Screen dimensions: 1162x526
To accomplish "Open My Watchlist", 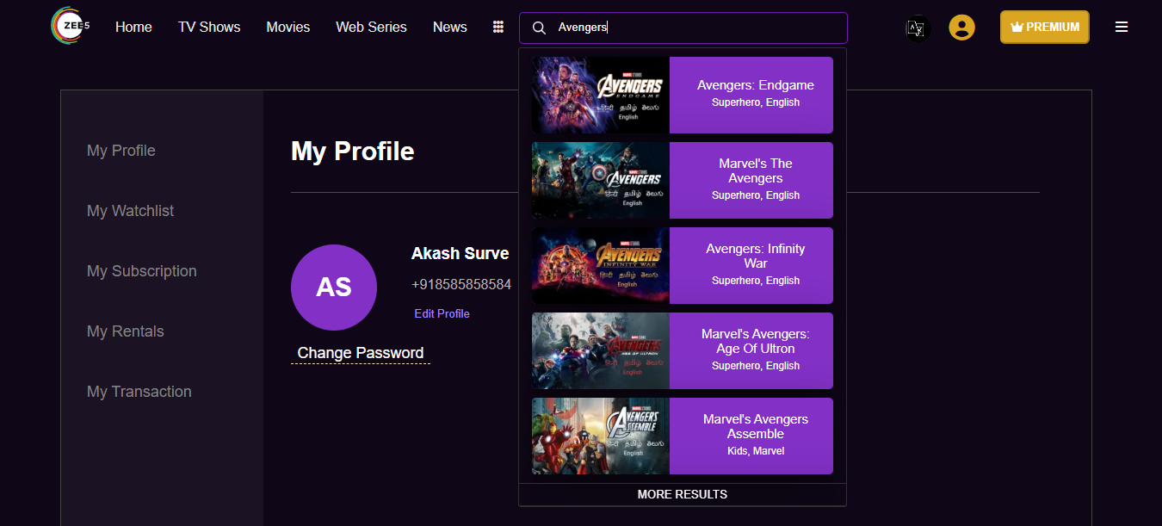I will point(131,211).
